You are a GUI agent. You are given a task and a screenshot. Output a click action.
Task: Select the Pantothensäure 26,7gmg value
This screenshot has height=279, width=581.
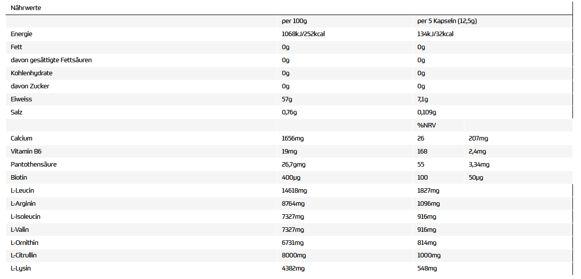[x=294, y=165]
